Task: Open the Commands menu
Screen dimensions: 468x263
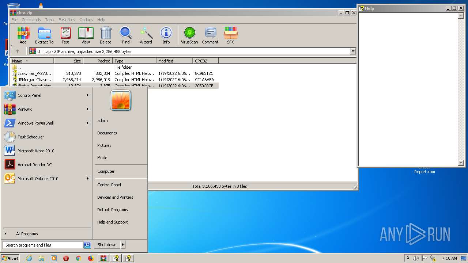Action: point(31,20)
